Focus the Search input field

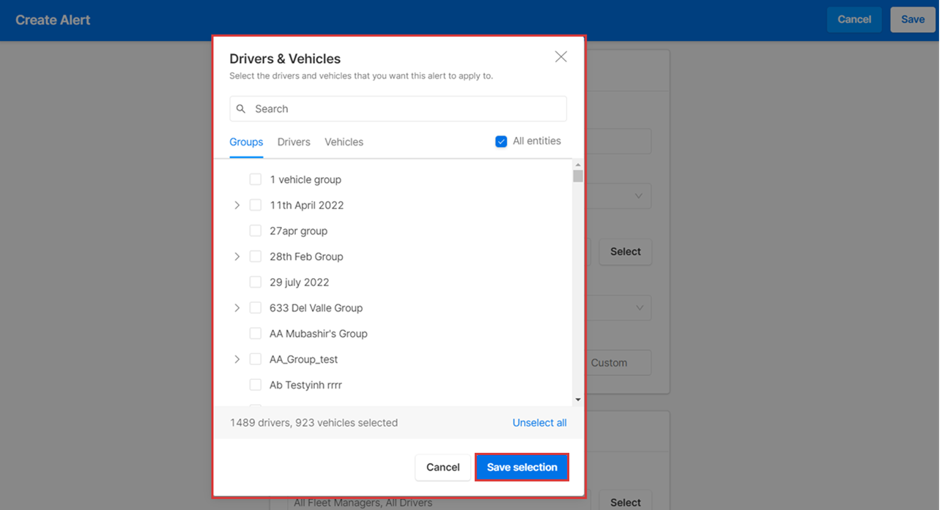407,109
